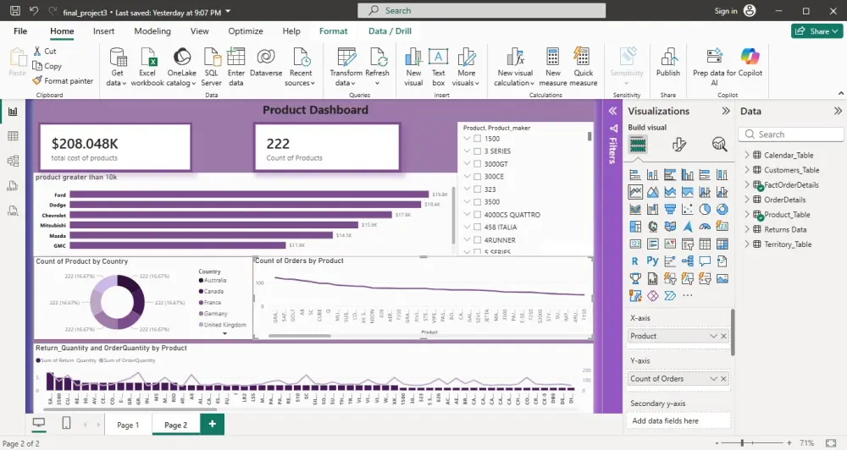
Task: Select the Table visual icon
Action: click(x=705, y=244)
